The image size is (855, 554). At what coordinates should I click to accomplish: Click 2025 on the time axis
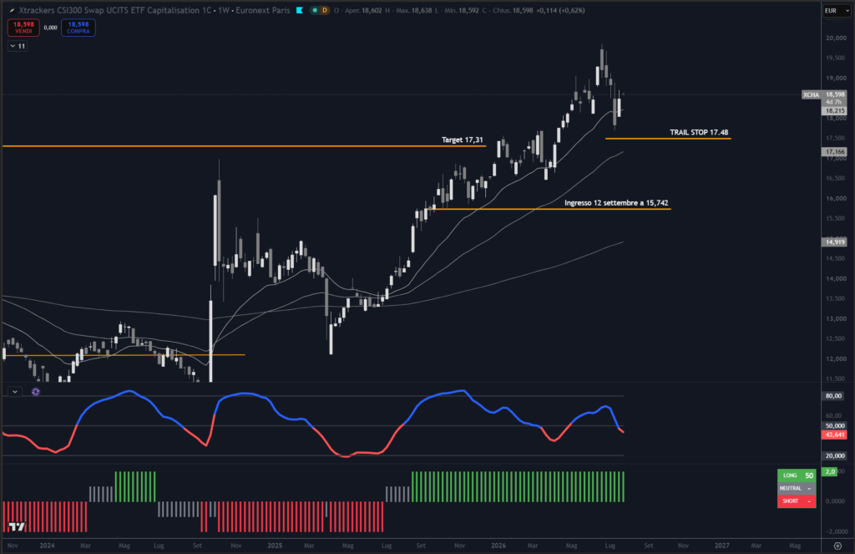coord(275,546)
